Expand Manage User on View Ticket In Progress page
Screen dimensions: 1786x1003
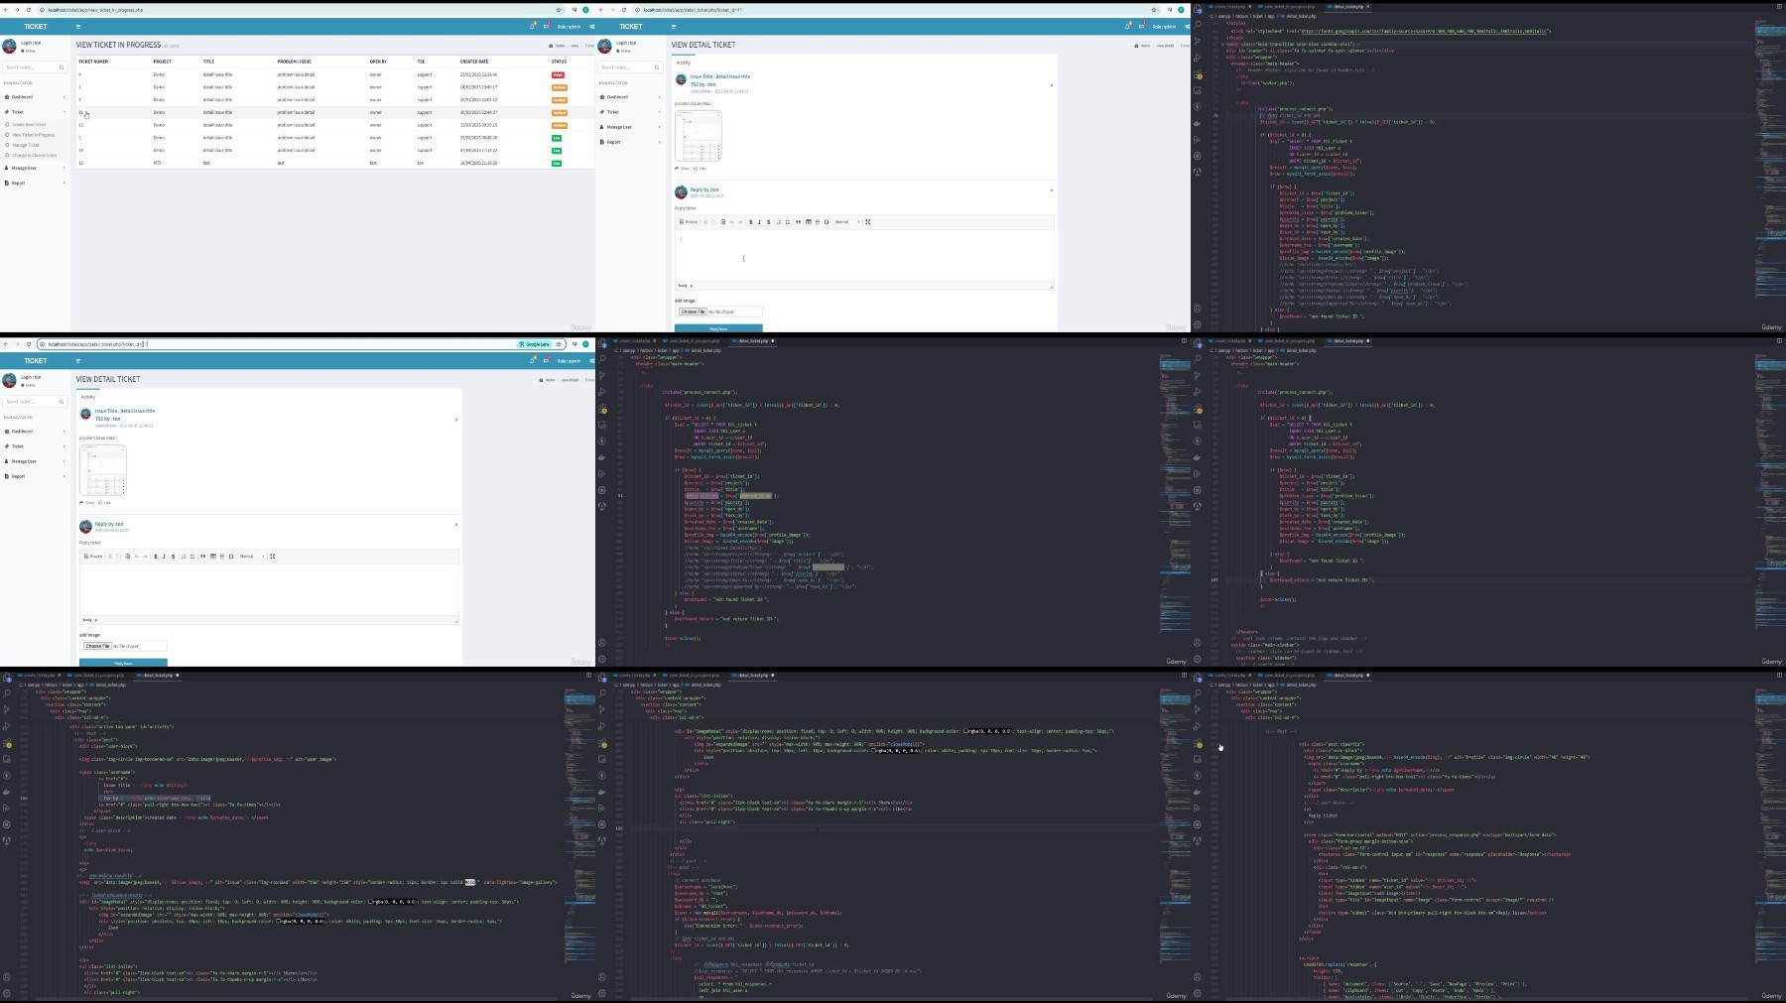pos(35,168)
